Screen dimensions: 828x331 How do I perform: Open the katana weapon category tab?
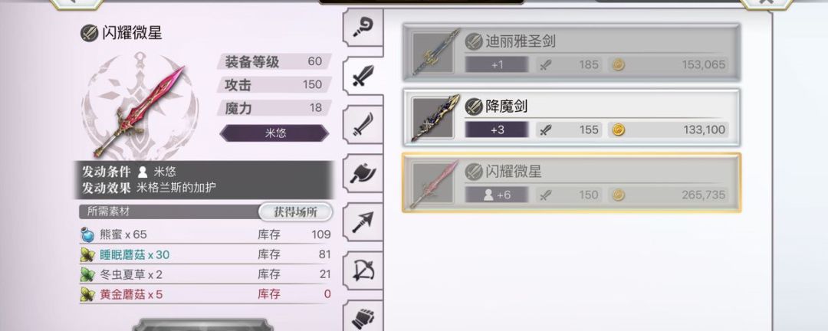pyautogui.click(x=363, y=125)
